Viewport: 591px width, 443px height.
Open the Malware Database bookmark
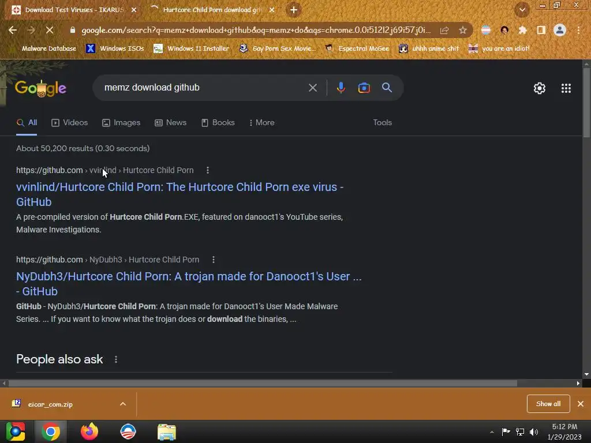click(44, 48)
